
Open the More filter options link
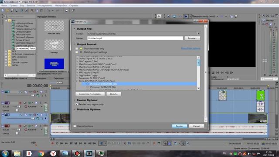coord(191,48)
